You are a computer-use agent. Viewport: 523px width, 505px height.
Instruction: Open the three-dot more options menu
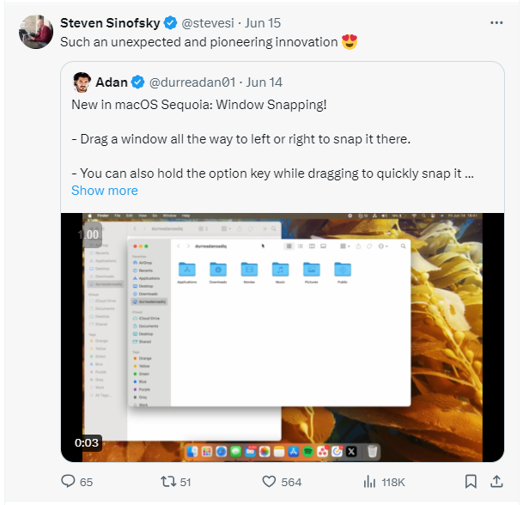(496, 22)
